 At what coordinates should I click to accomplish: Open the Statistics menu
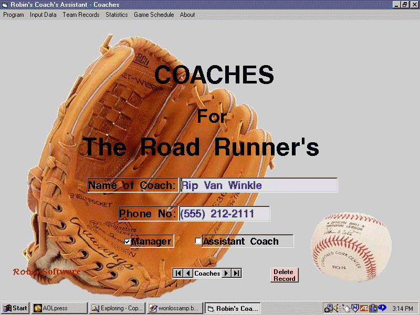117,15
